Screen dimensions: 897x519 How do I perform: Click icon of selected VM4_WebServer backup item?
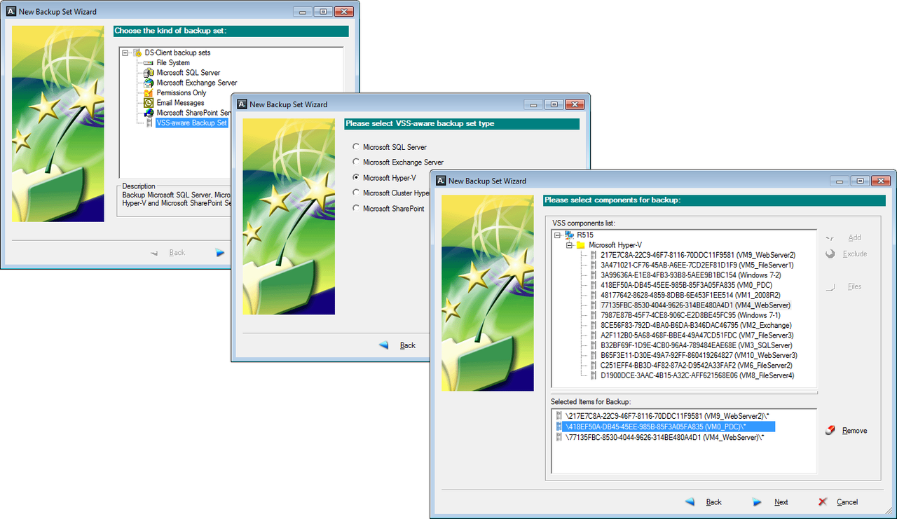tap(559, 436)
